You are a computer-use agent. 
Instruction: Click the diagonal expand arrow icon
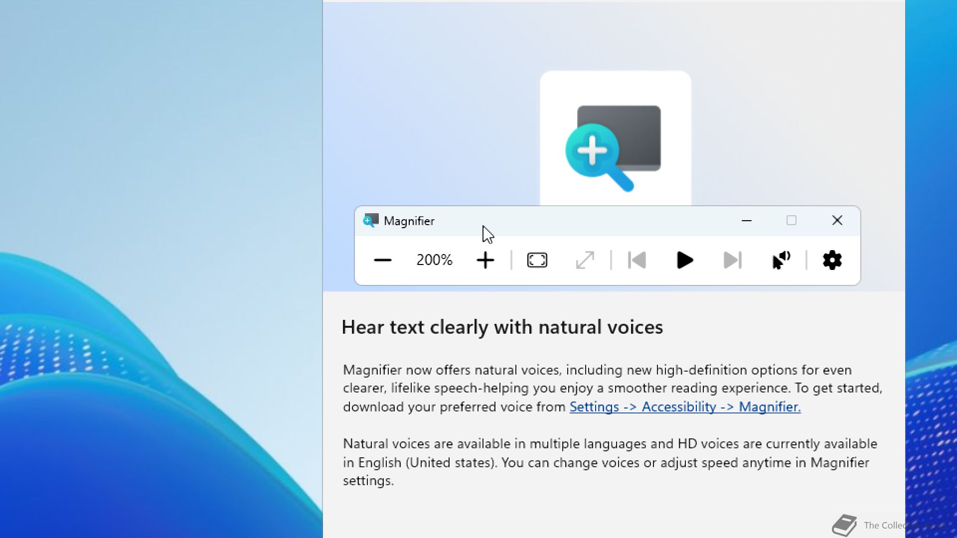pyautogui.click(x=585, y=260)
